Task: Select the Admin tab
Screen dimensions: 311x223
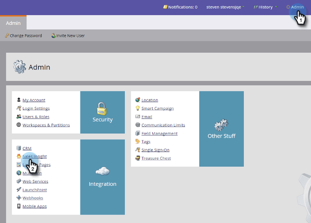Action: [x=13, y=23]
